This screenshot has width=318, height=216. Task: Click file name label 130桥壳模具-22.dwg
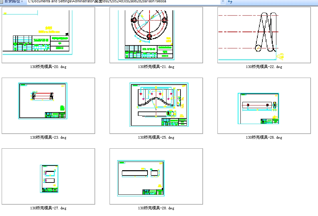264,67
